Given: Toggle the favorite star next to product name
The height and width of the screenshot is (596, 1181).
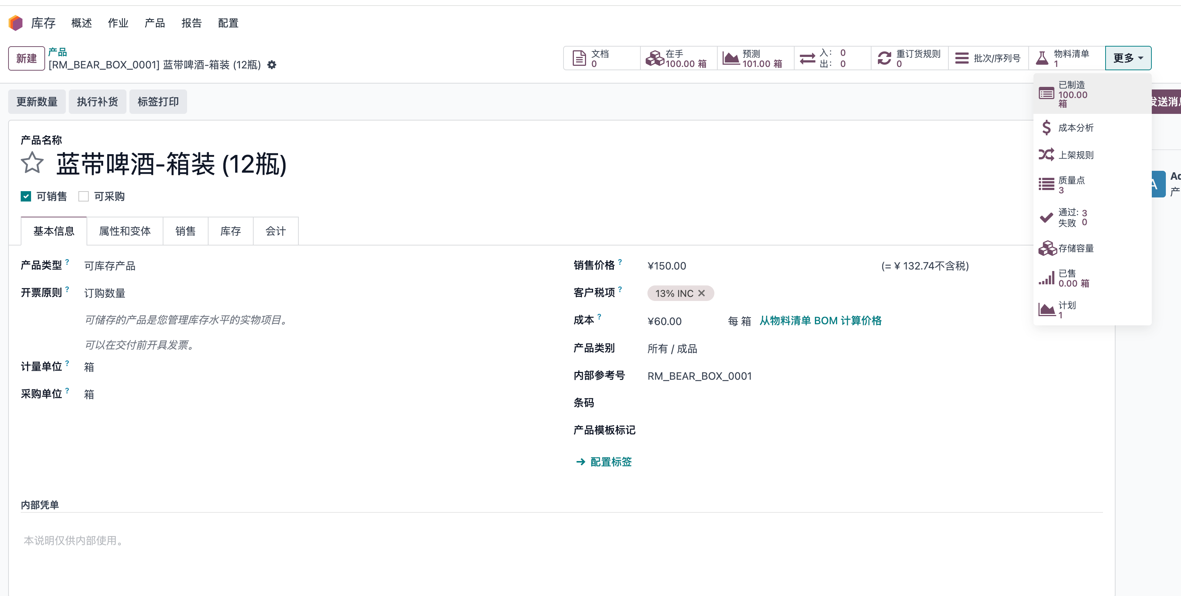Looking at the screenshot, I should pos(32,163).
